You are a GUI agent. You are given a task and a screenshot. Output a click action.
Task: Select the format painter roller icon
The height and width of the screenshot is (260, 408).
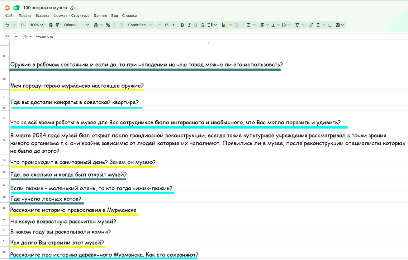click(57, 25)
